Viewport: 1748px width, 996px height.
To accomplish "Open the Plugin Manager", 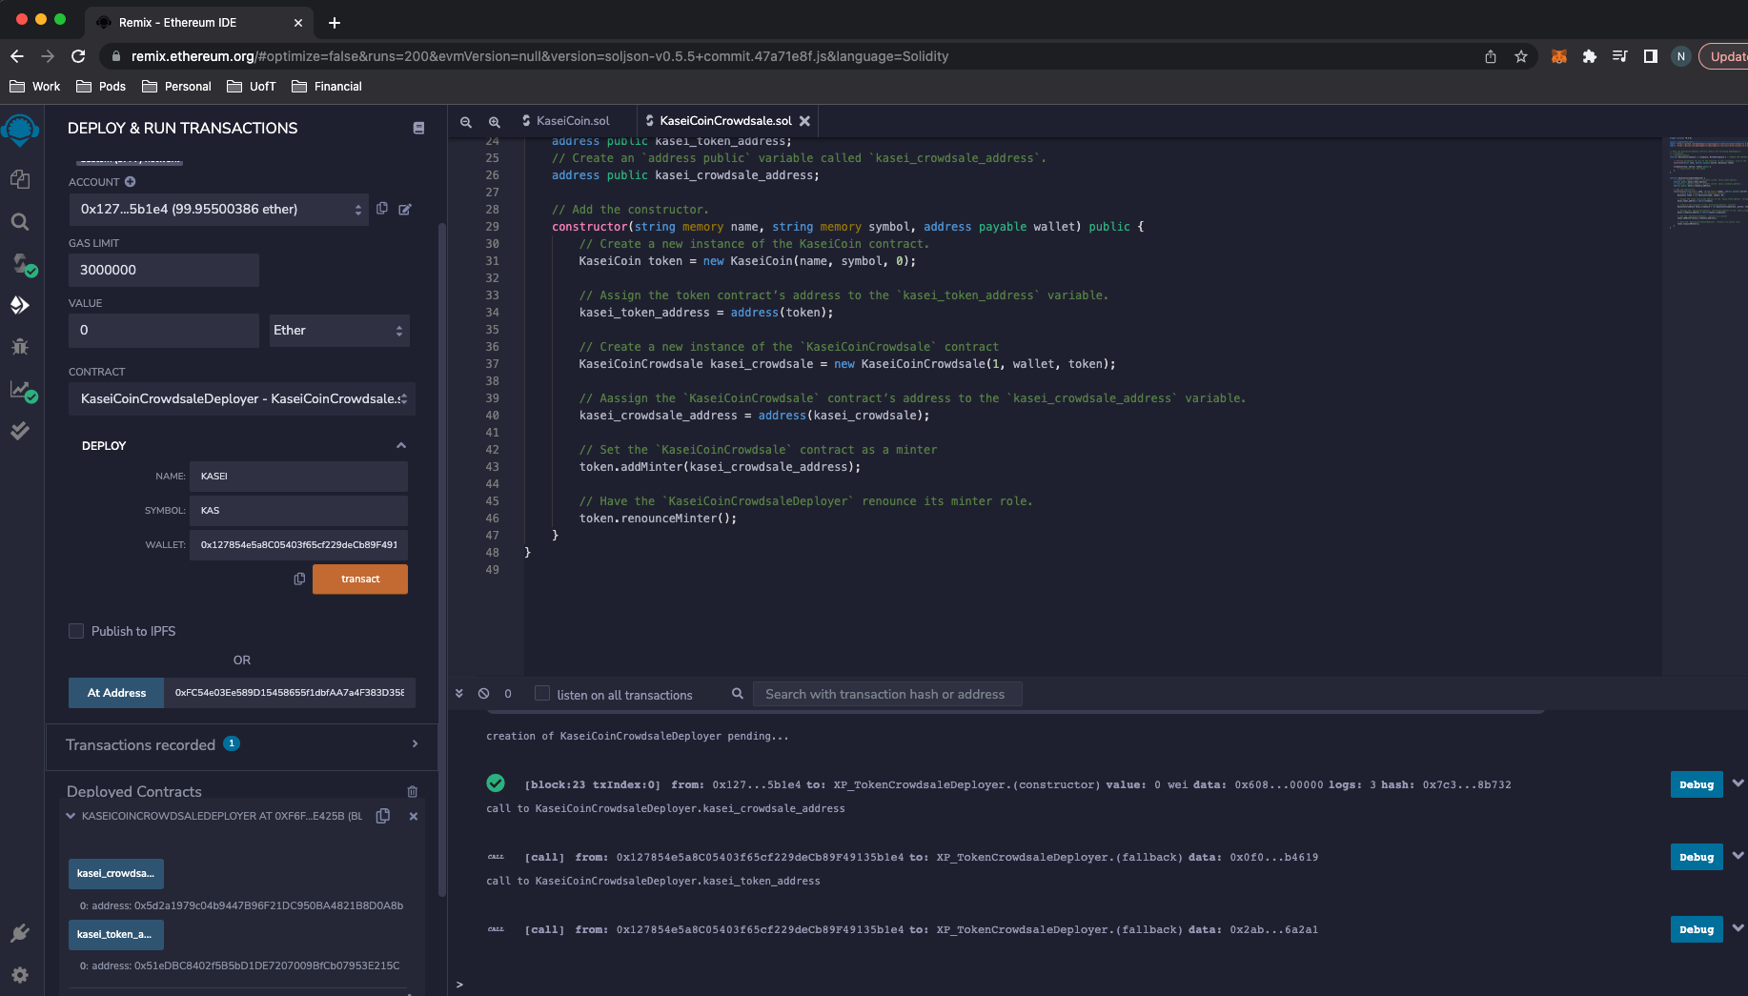I will 20,932.
